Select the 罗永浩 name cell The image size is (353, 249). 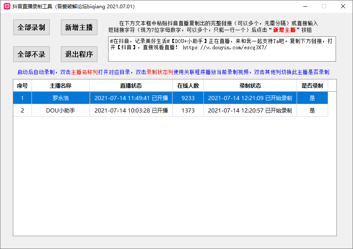pos(60,98)
